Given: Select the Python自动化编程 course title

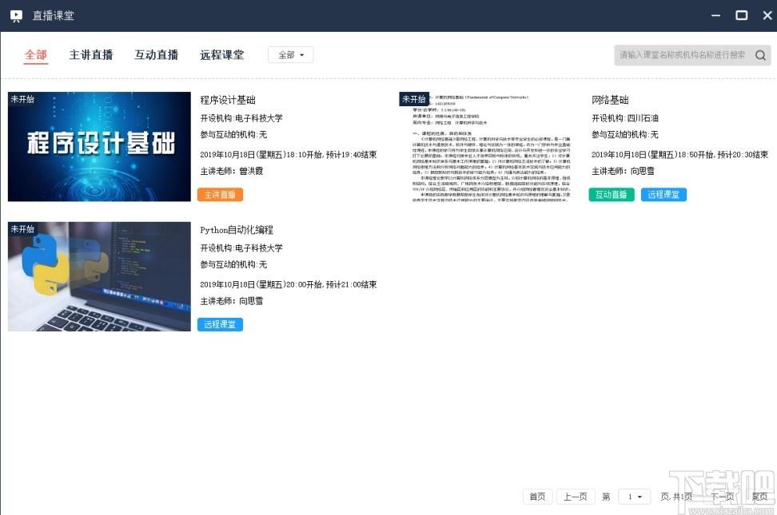Looking at the screenshot, I should [x=237, y=230].
